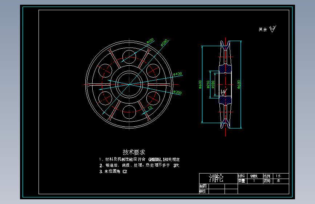Click the φ680 dimension in section view
Image resolution: width=315 pixels, height=204 pixels.
click(239, 84)
